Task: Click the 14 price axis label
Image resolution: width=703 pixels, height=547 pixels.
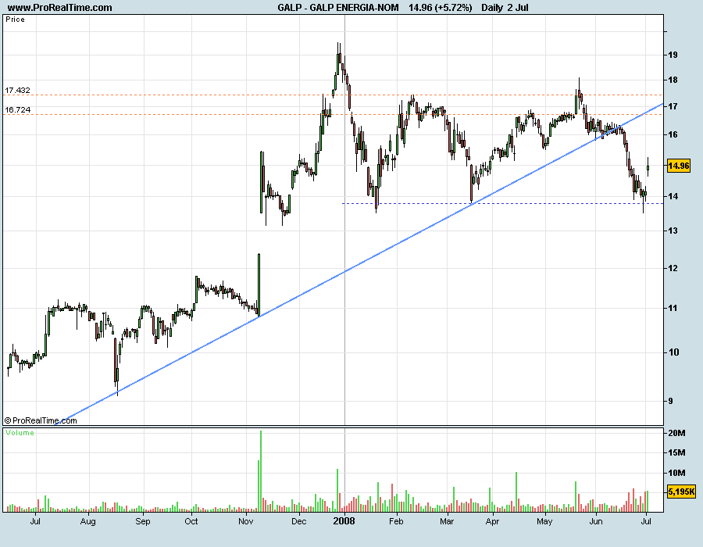Action: pyautogui.click(x=673, y=196)
